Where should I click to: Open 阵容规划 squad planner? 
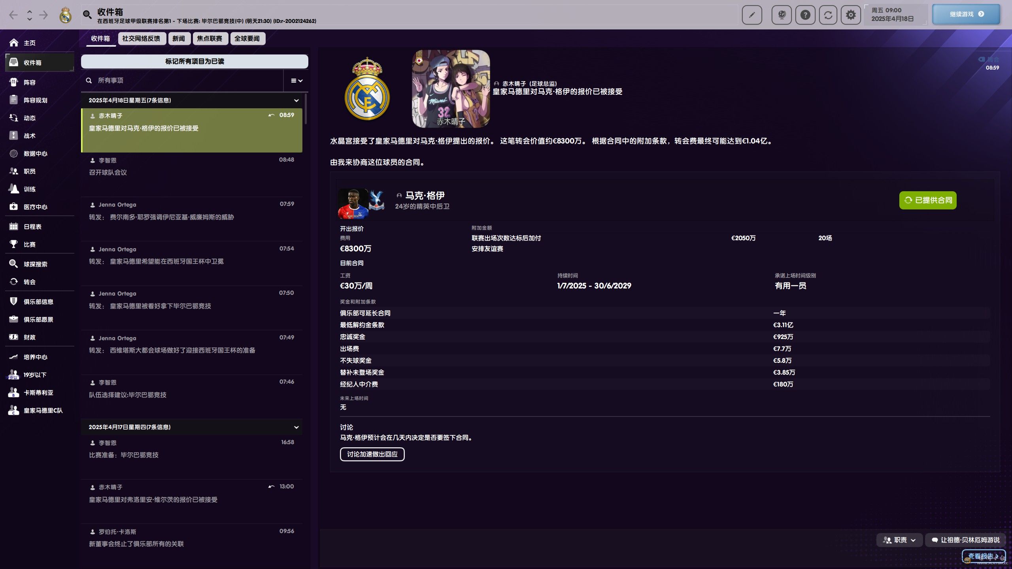[x=40, y=100]
